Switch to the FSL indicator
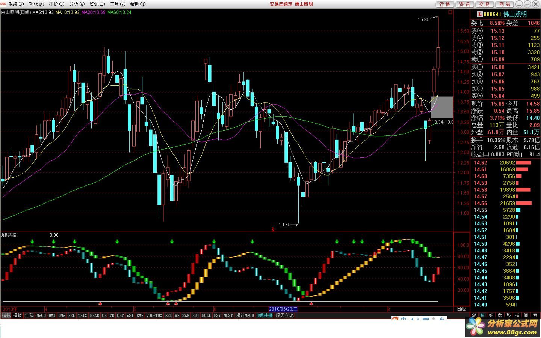The image size is (541, 338). 72,315
